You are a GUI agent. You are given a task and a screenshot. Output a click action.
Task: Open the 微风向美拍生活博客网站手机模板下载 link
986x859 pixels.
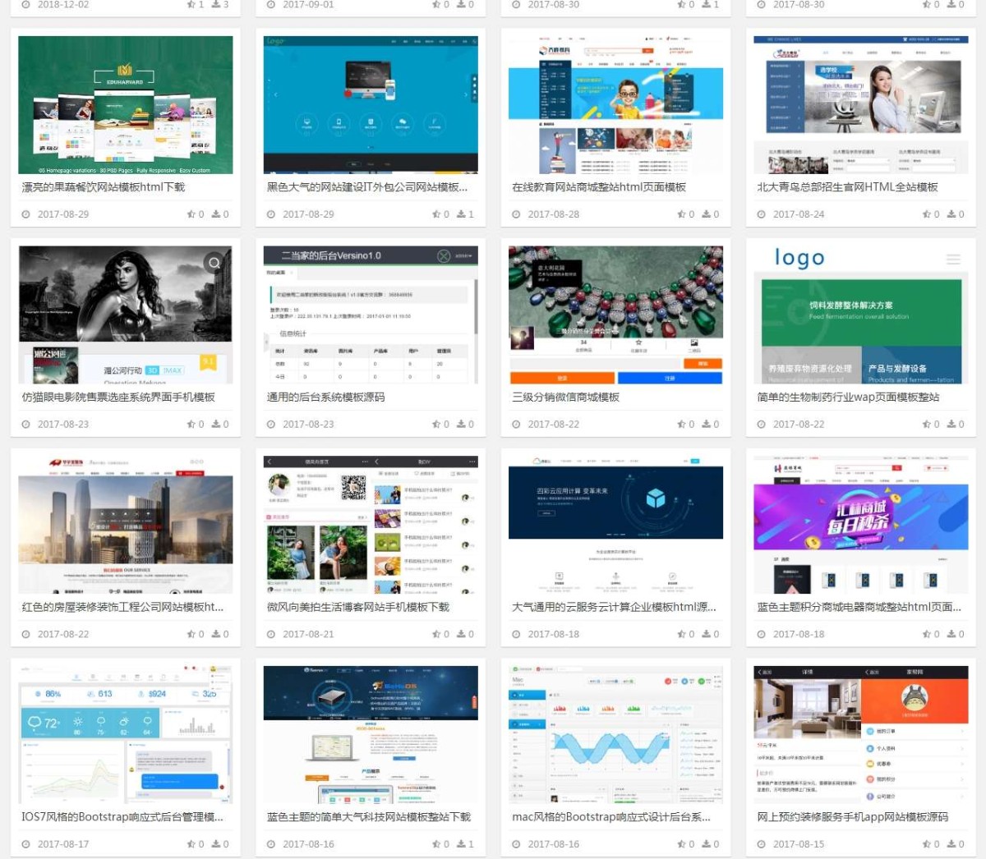click(x=357, y=608)
